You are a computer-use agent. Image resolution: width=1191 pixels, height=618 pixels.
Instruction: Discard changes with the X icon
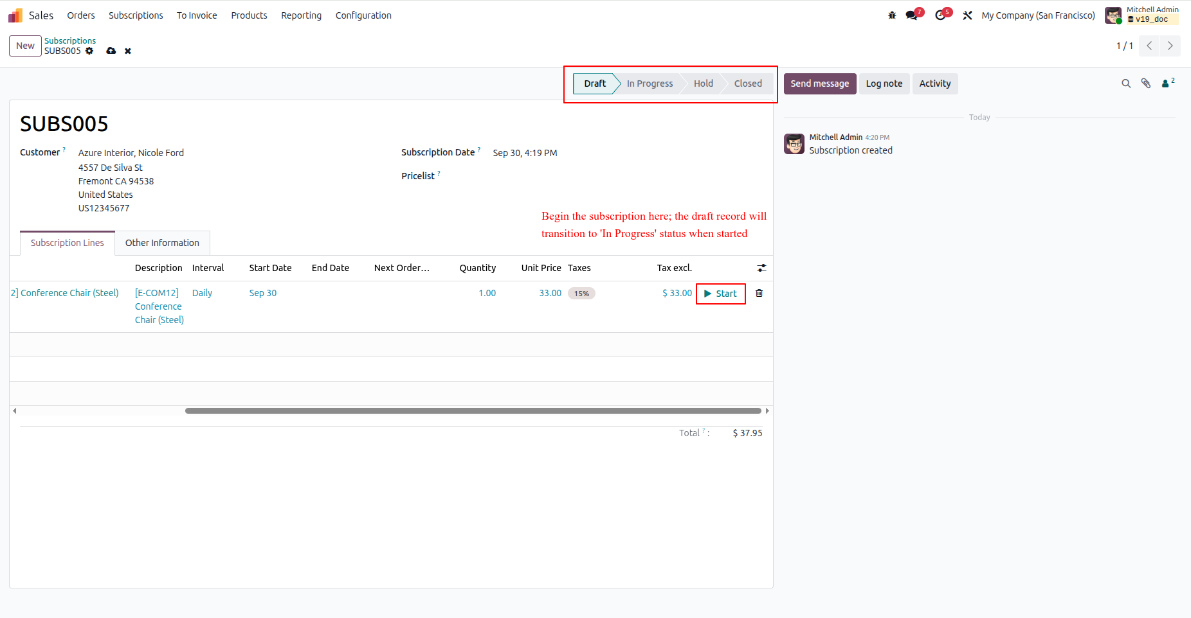[x=128, y=51]
